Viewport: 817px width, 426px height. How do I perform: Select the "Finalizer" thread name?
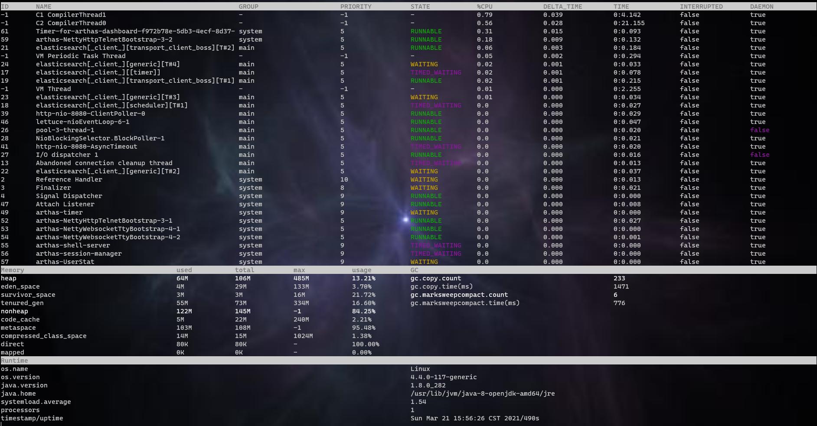pyautogui.click(x=53, y=188)
